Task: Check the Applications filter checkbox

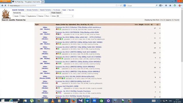Action: pos(27,16)
